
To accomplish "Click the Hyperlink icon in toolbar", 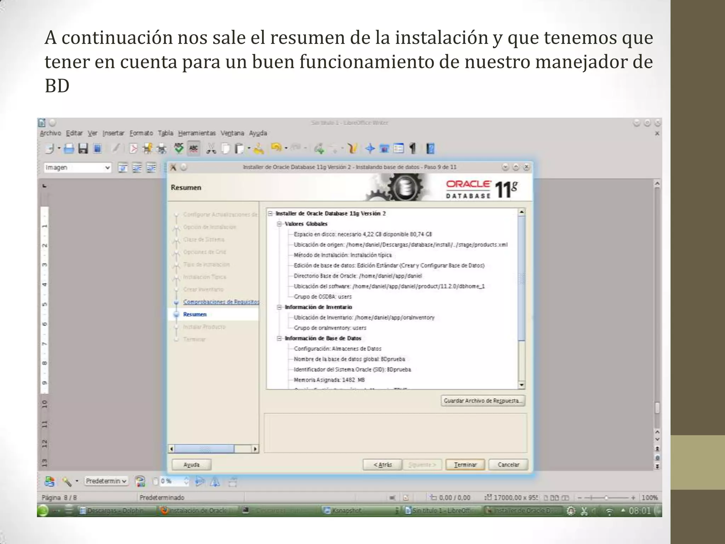I will pos(319,149).
